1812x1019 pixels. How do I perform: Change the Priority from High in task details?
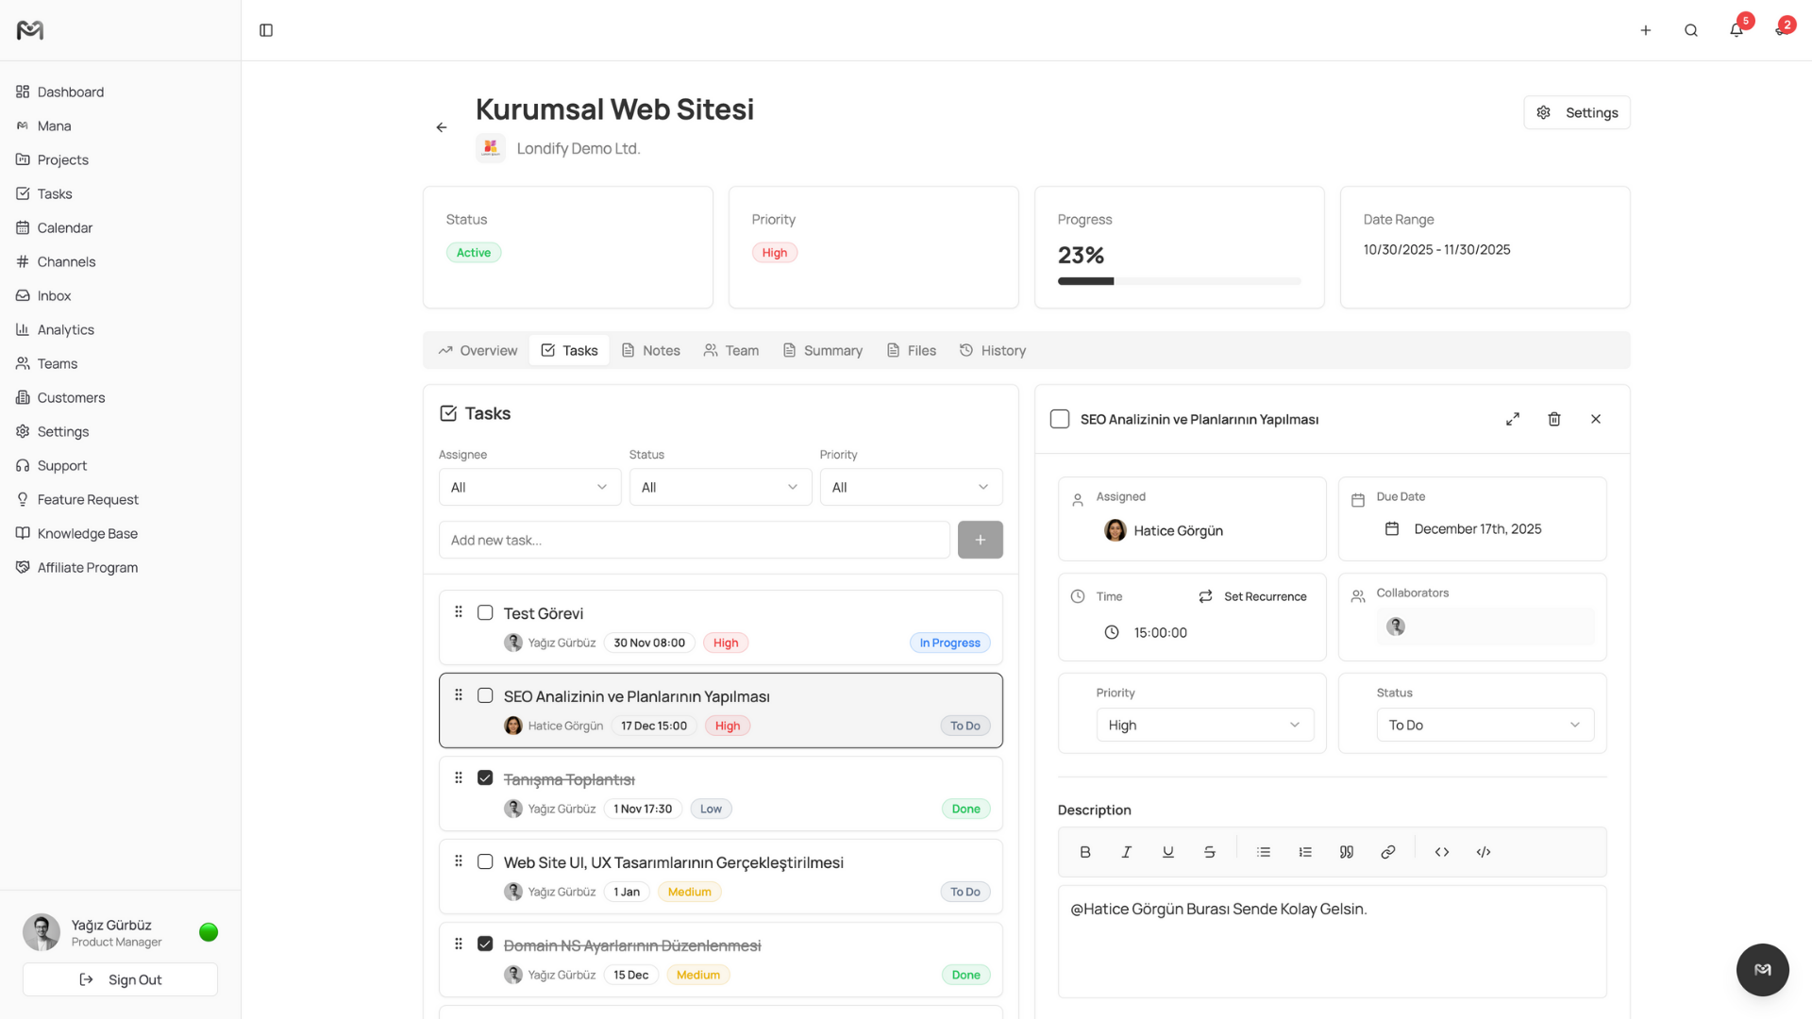click(x=1204, y=725)
